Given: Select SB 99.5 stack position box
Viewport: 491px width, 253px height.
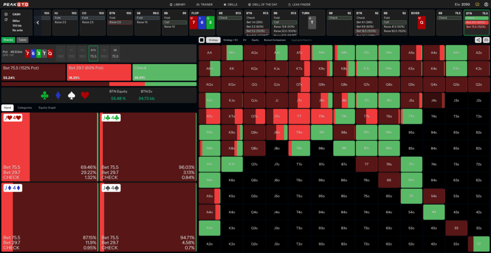Looking at the screenshot, I should coord(104,54).
